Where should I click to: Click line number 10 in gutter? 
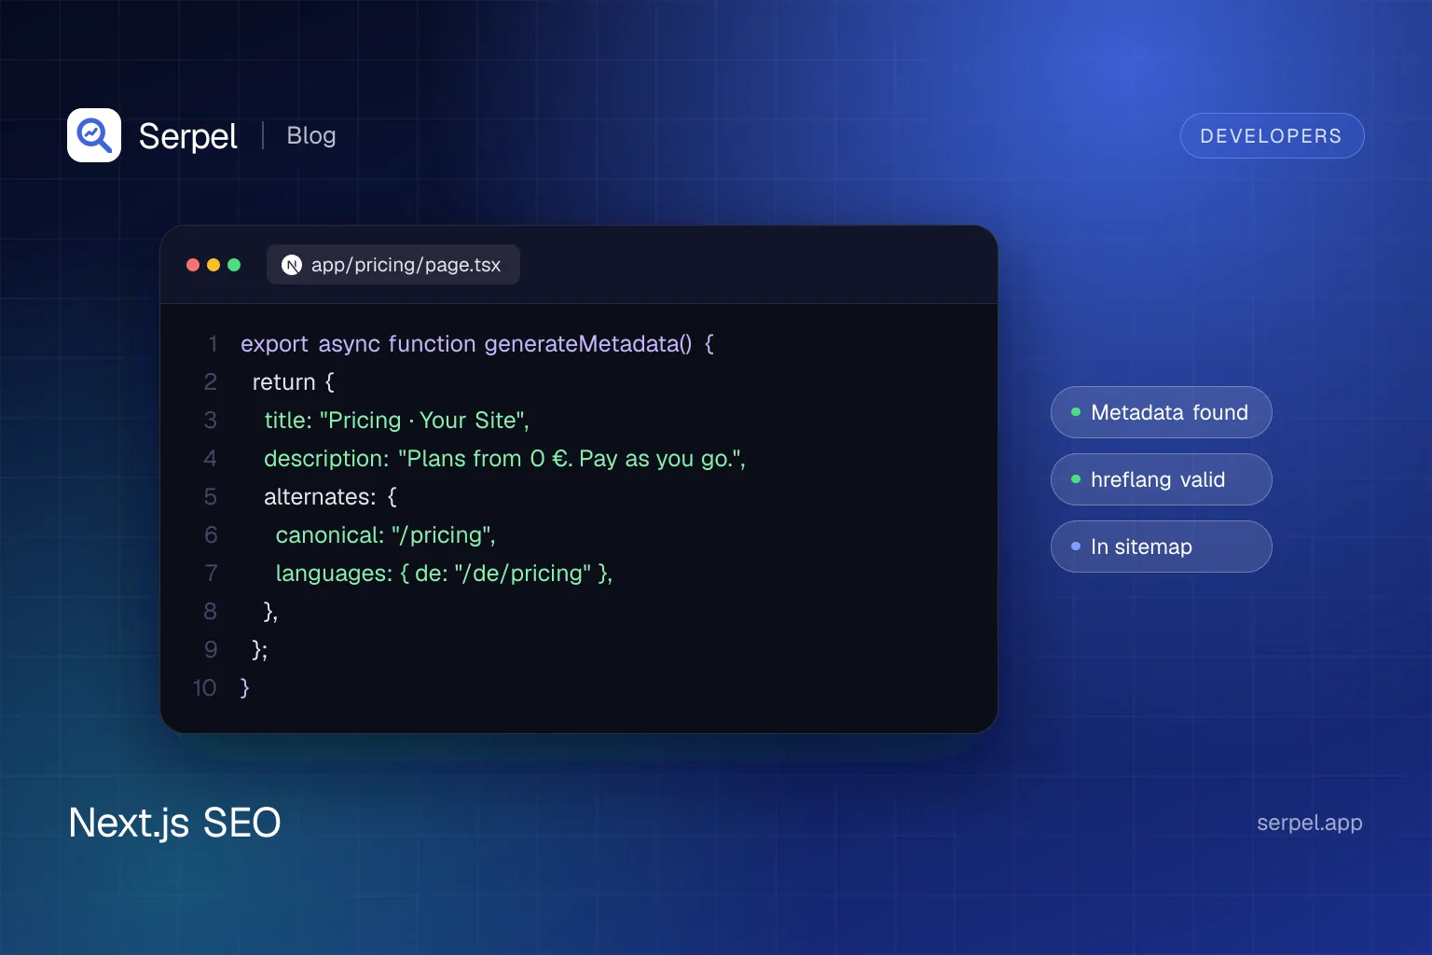click(x=205, y=688)
